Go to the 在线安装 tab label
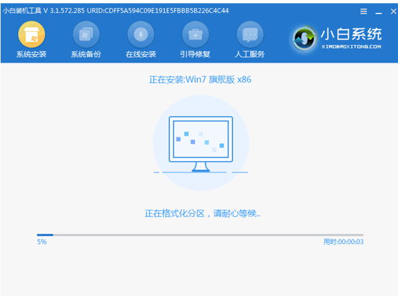Viewport: 398px width, 296px height. [x=141, y=54]
